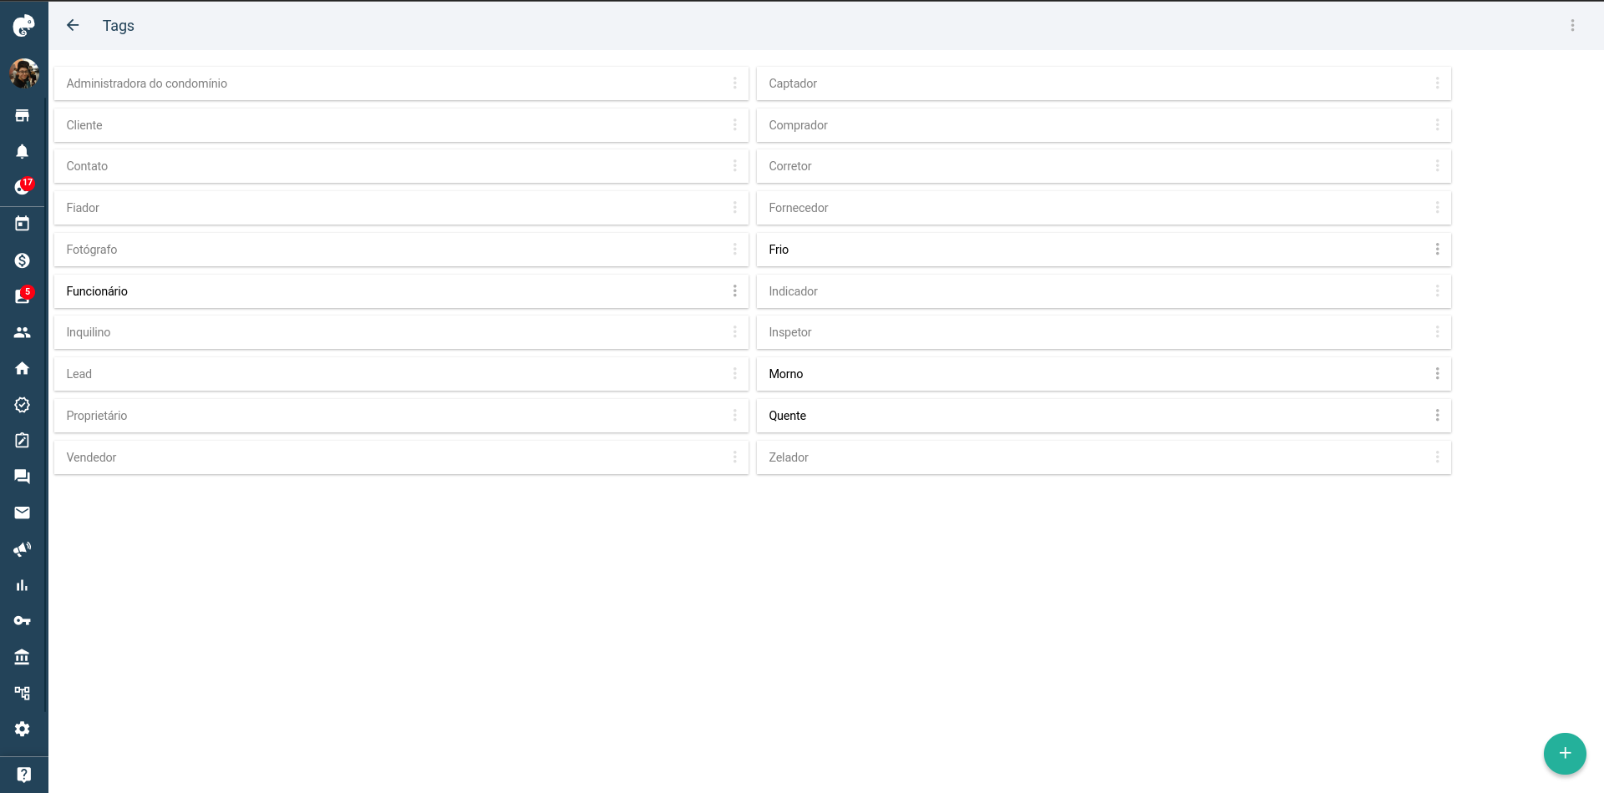The width and height of the screenshot is (1604, 793).
Task: Open options menu for Frio tag
Action: tap(1437, 249)
